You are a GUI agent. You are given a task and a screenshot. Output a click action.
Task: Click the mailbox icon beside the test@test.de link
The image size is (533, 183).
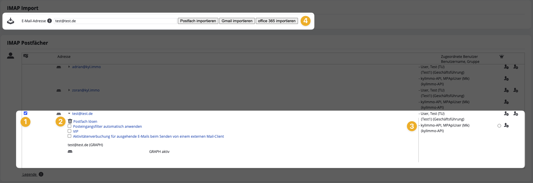click(x=59, y=114)
